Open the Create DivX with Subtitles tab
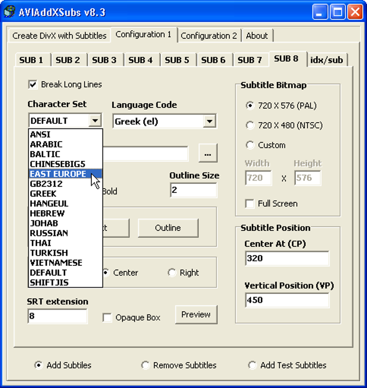 (59, 36)
